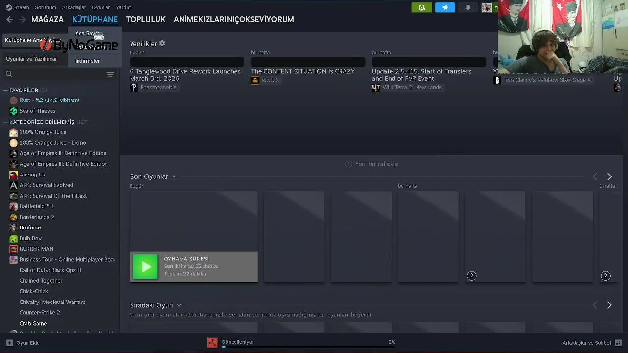
Task: Open the Görünüm menu
Action: (45, 7)
